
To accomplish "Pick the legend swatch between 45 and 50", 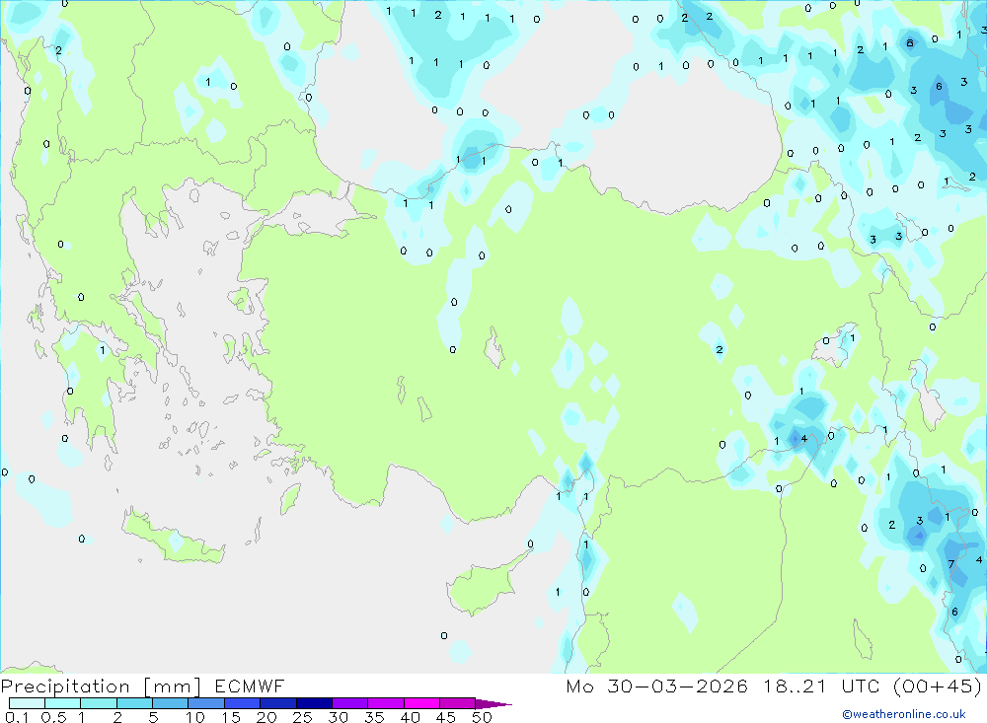I will 458,703.
